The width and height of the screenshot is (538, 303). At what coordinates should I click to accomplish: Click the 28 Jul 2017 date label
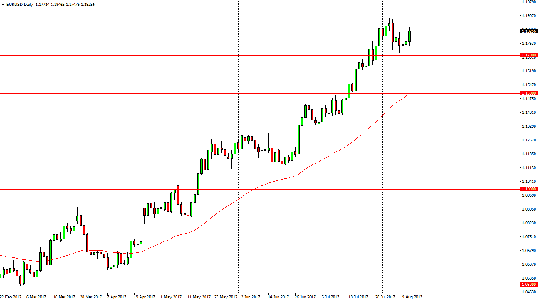385,297
